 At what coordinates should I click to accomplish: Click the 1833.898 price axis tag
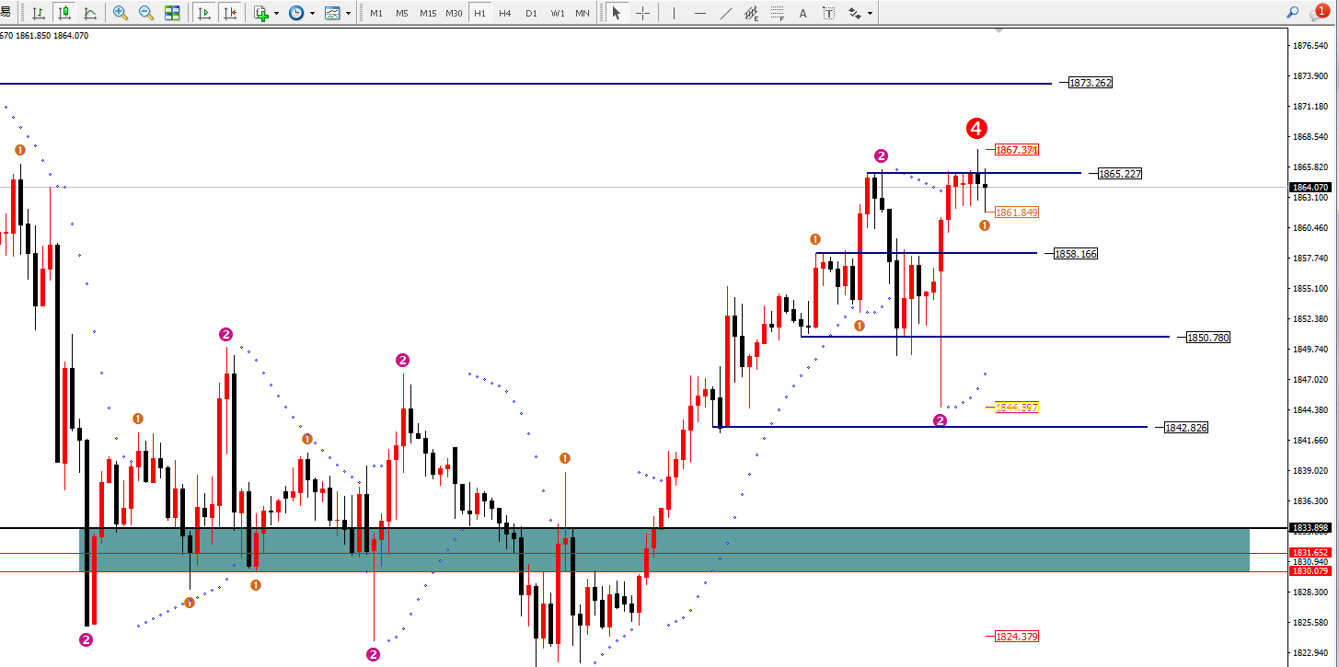1311,528
